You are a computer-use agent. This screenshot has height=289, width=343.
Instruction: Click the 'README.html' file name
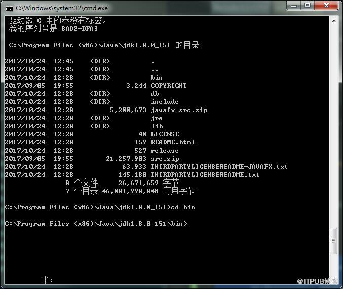[173, 142]
